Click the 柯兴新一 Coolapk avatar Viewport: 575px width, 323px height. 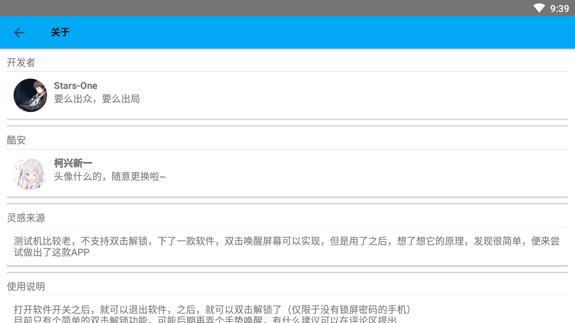30,173
